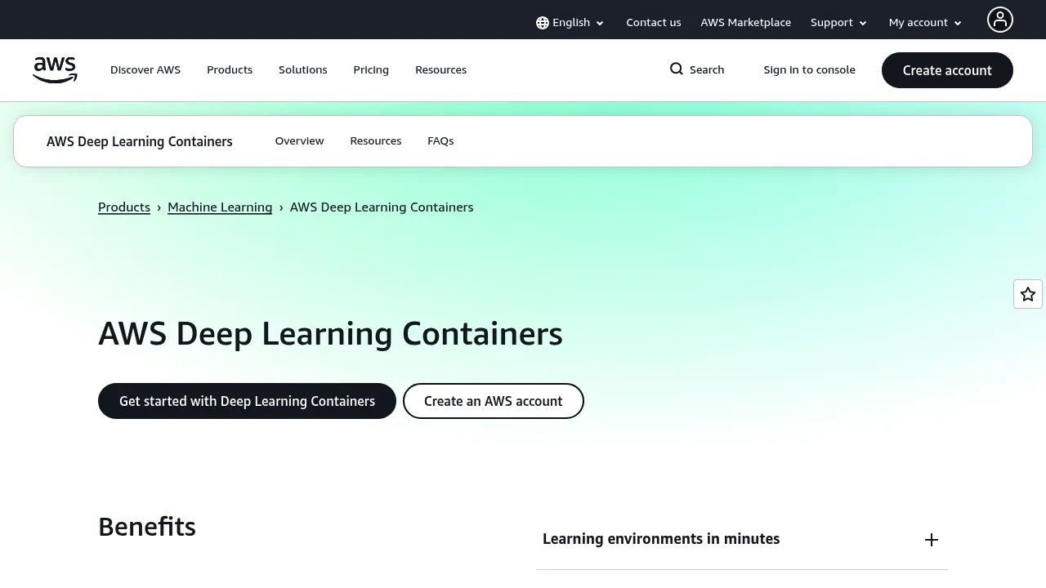Click the AWS Deep Learning Containers subnav title
Screen dimensions: 1046x588
tap(140, 141)
